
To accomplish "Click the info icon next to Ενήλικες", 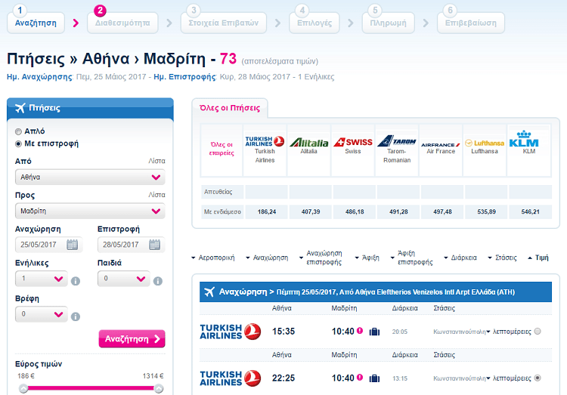I will pos(75,281).
